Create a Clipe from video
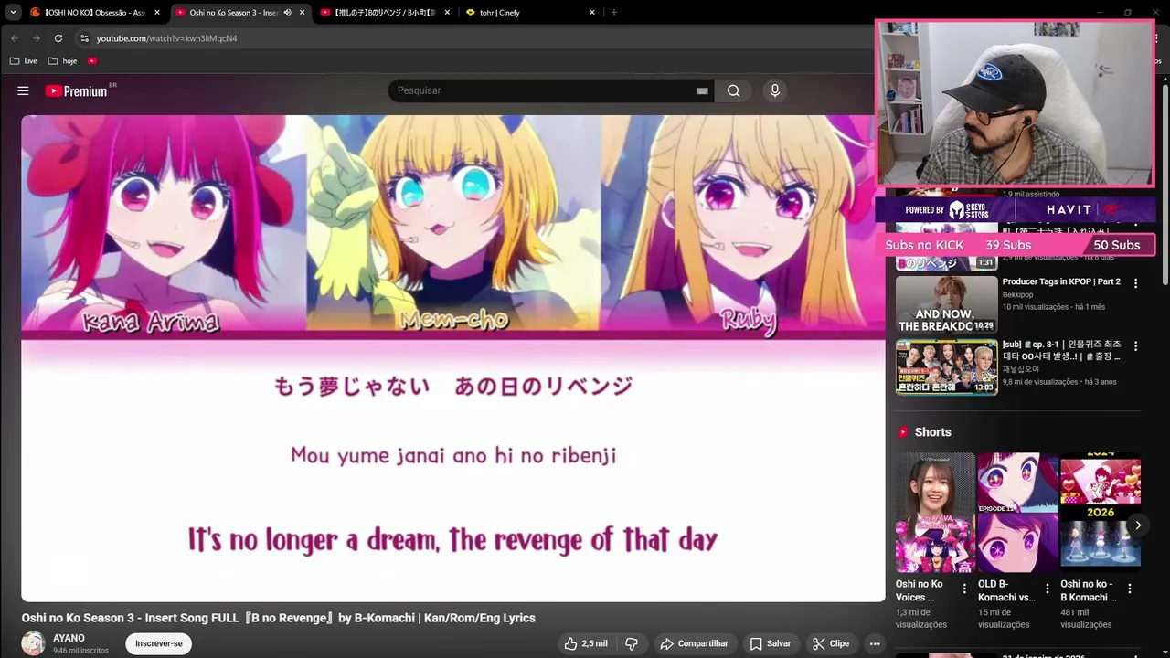Screen dimensions: 1170x658 coord(831,643)
